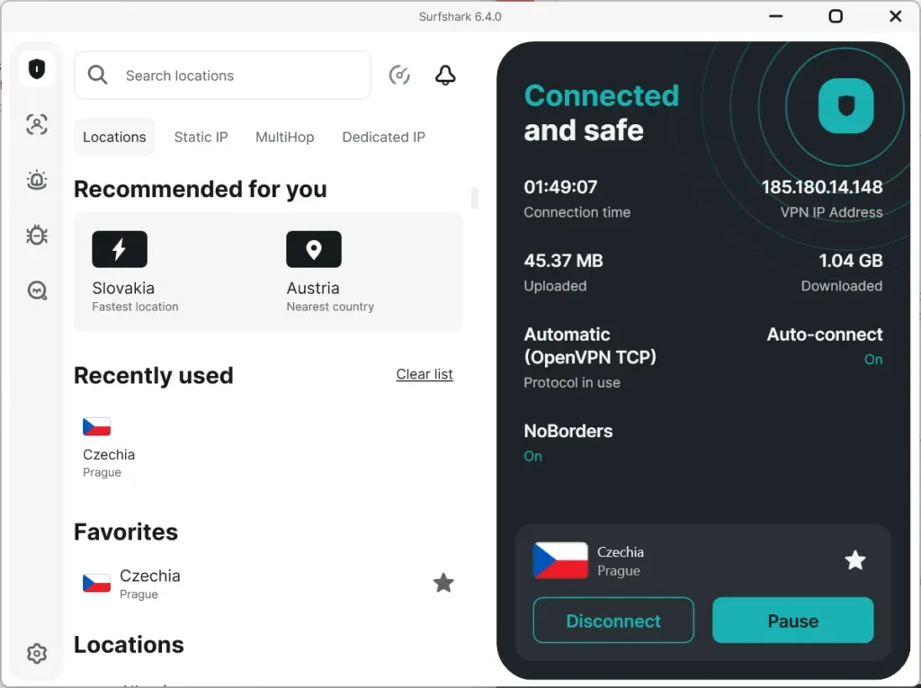Screen dimensions: 921x688
Task: Disconnect from the Prague server
Action: pos(613,621)
